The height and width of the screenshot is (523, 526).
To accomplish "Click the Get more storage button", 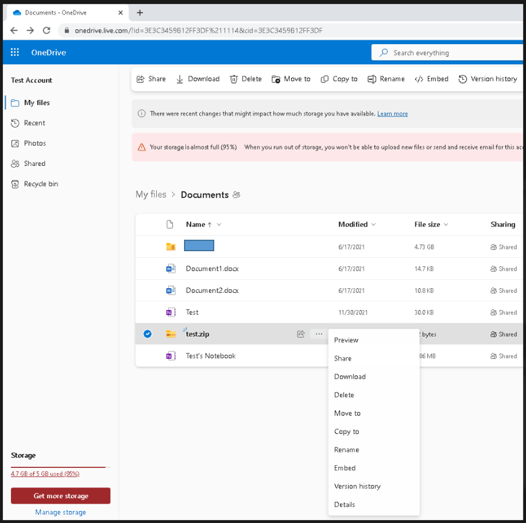I will (61, 496).
